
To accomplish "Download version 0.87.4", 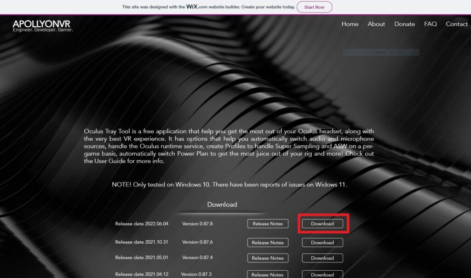I will click(322, 258).
